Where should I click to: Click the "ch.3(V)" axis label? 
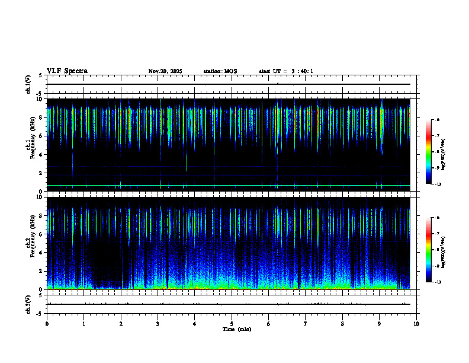(28, 304)
